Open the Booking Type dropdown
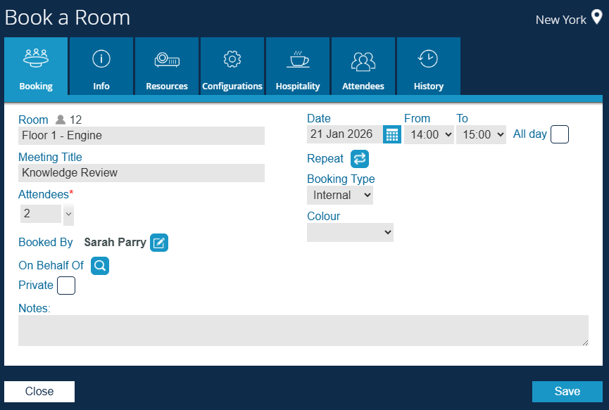Viewport: 609px width, 410px height. 340,196
